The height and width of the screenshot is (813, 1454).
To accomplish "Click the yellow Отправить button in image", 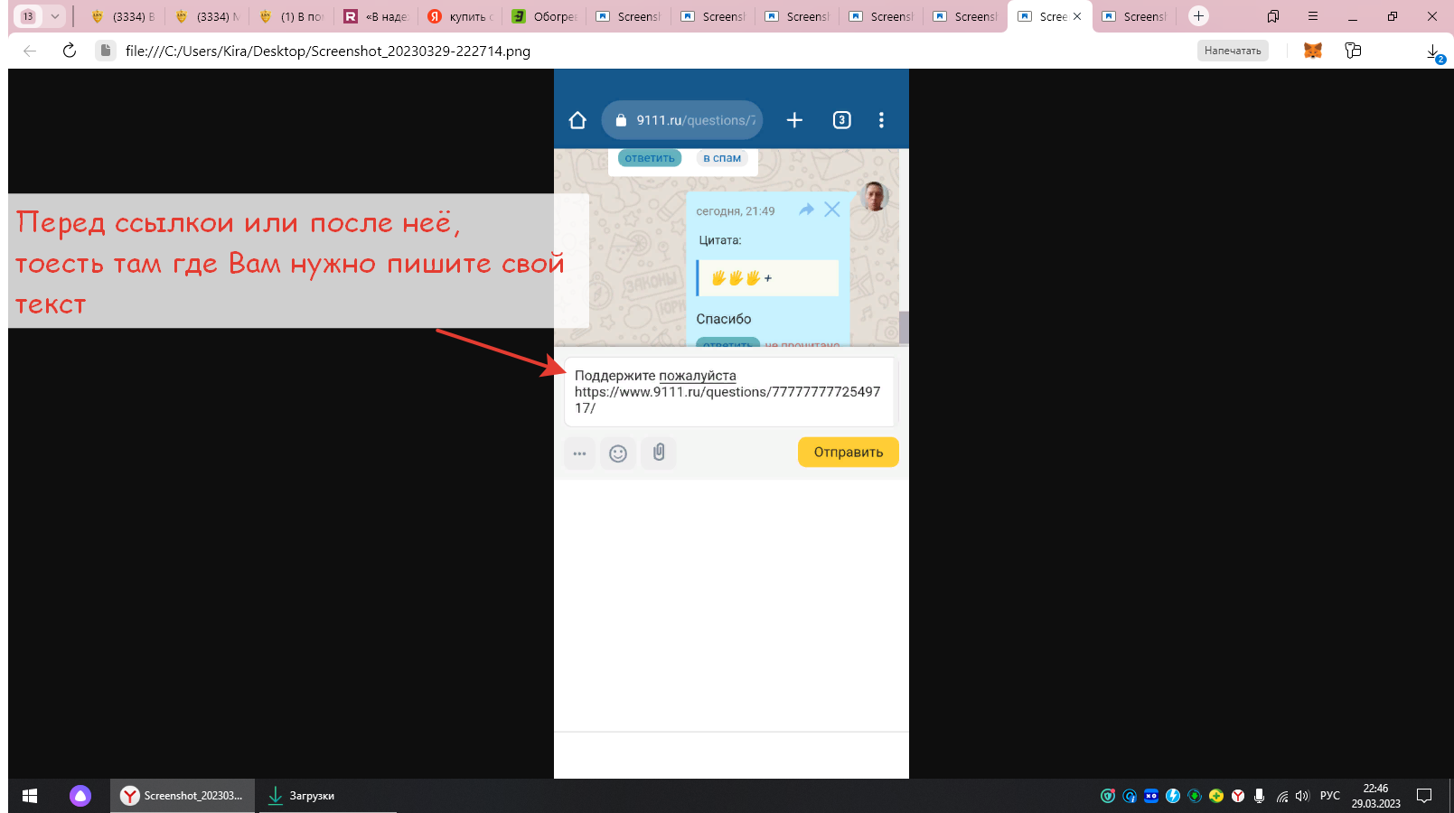I will point(848,453).
